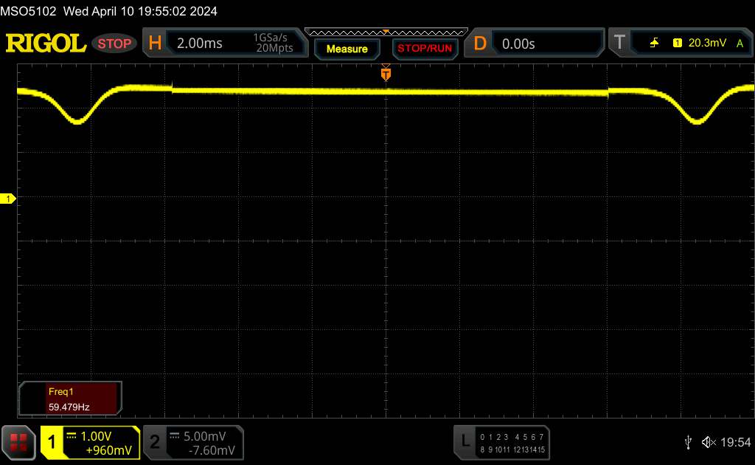
Task: Click the RIGOL logo
Action: (x=46, y=44)
